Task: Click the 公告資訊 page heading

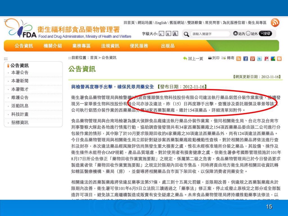Action: tap(82, 69)
